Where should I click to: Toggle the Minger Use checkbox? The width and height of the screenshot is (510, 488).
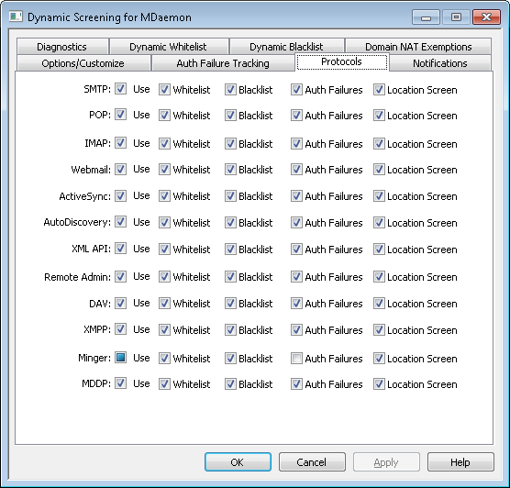pos(121,358)
